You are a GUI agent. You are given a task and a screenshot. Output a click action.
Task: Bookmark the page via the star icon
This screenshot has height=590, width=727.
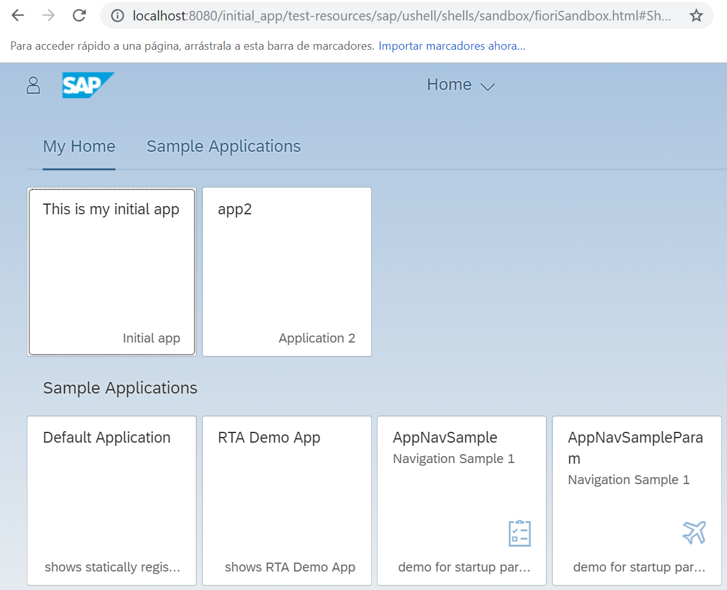pos(696,15)
